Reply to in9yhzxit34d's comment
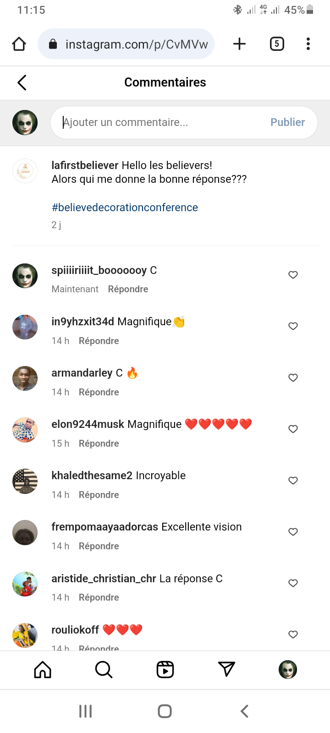Image resolution: width=330 pixels, height=733 pixels. (x=99, y=341)
